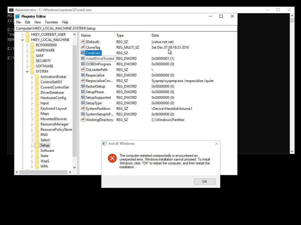
Task: Click the tree pane horizontal scrollbar thumb
Action: (x=44, y=172)
